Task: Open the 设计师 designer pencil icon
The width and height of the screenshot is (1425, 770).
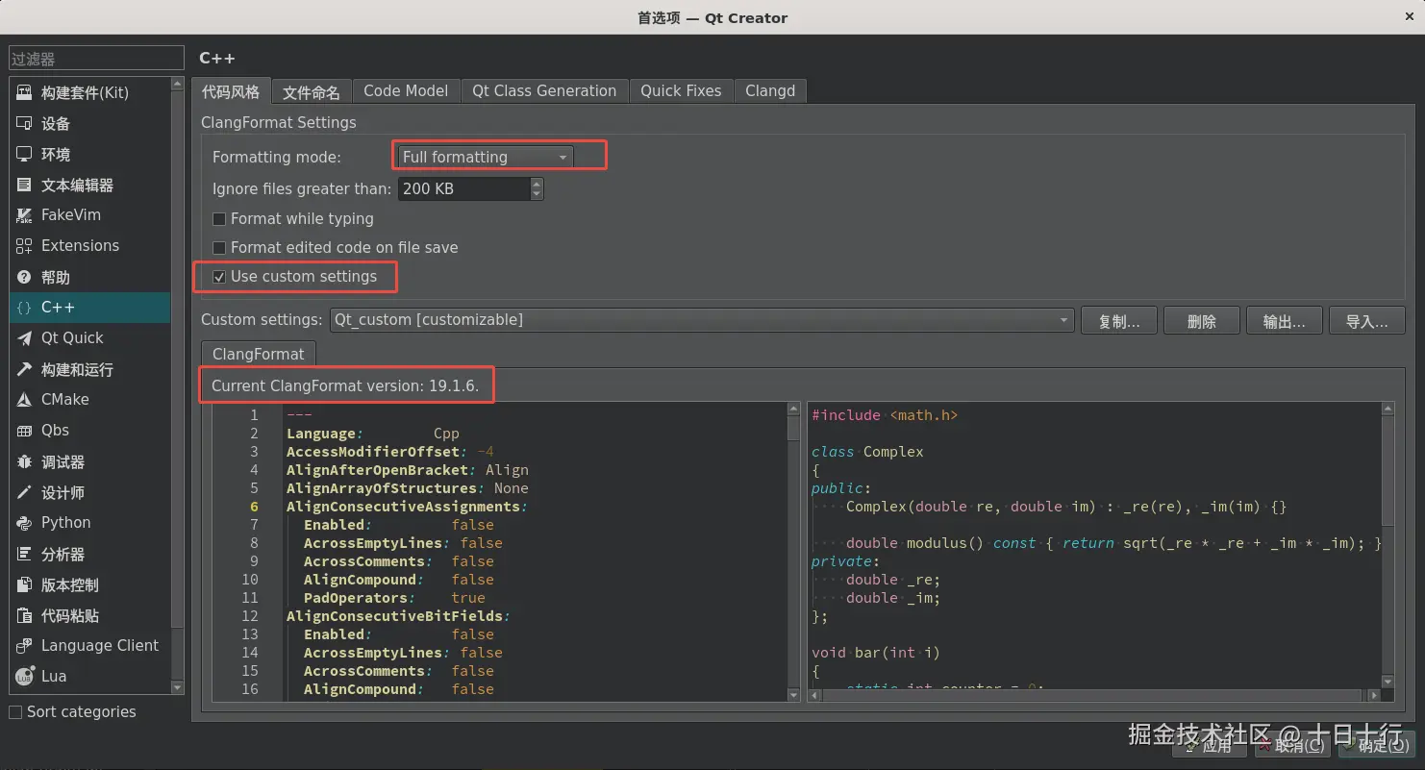Action: point(24,492)
